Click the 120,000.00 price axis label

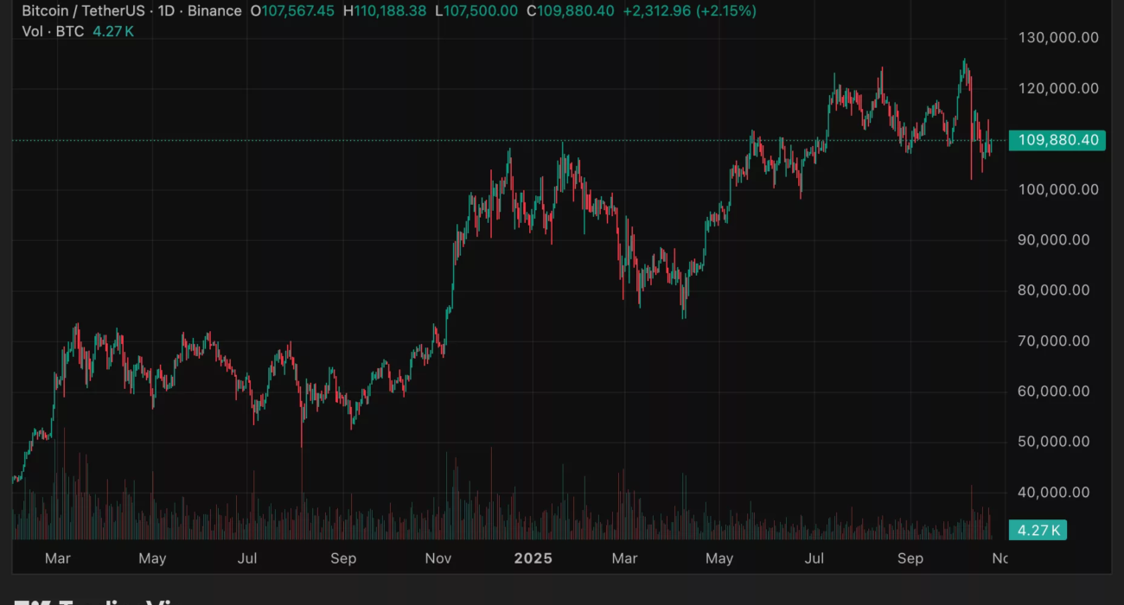(1058, 88)
